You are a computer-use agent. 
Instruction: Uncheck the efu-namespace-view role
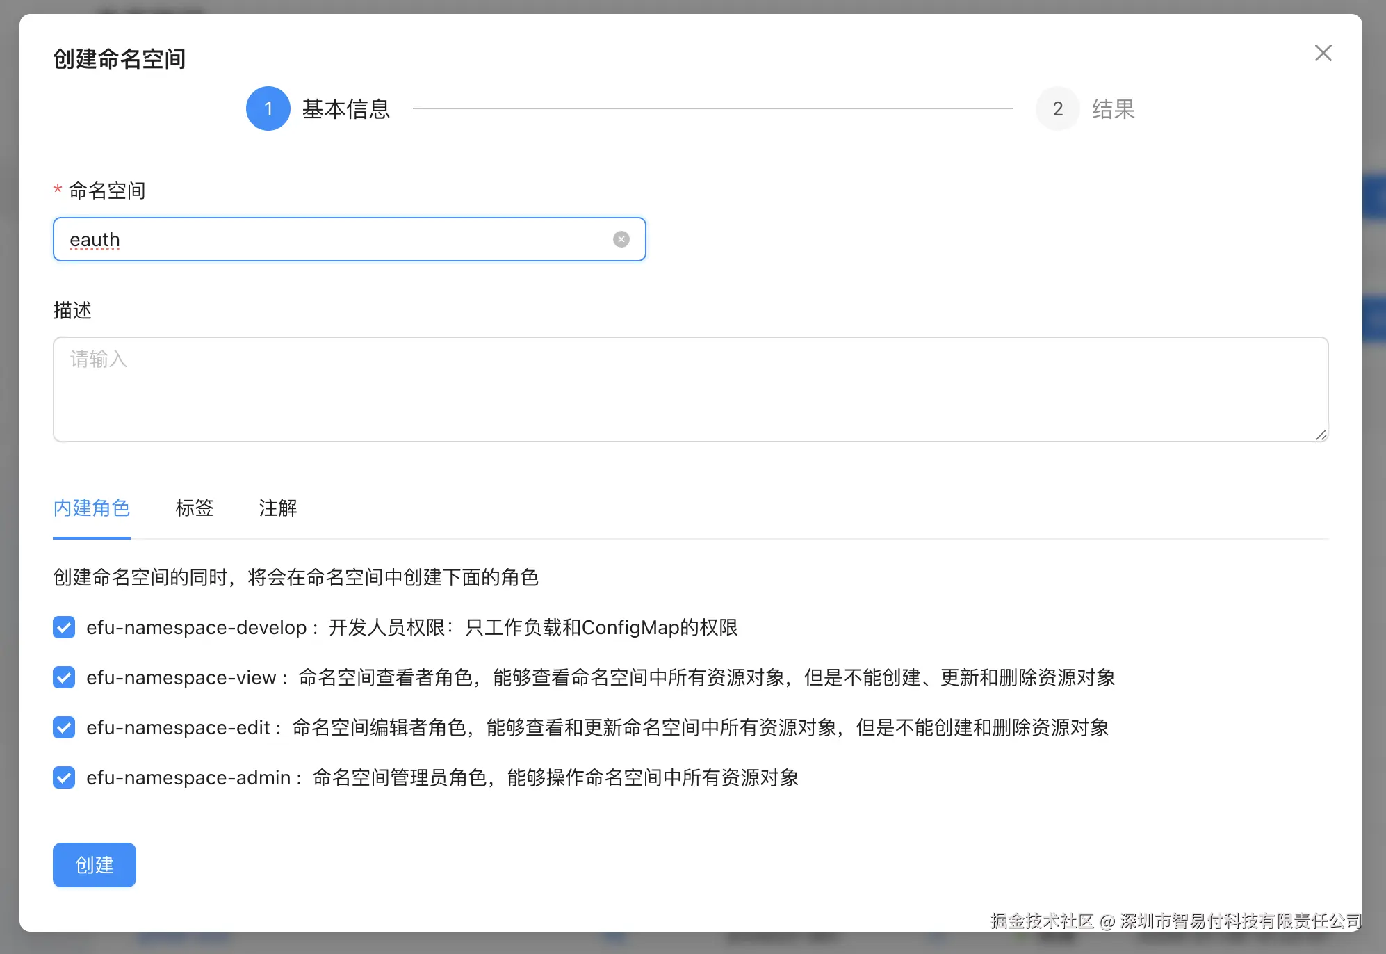63,678
